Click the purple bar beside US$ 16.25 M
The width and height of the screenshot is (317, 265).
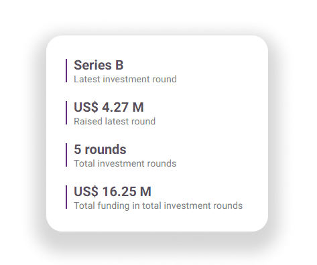pos(66,197)
